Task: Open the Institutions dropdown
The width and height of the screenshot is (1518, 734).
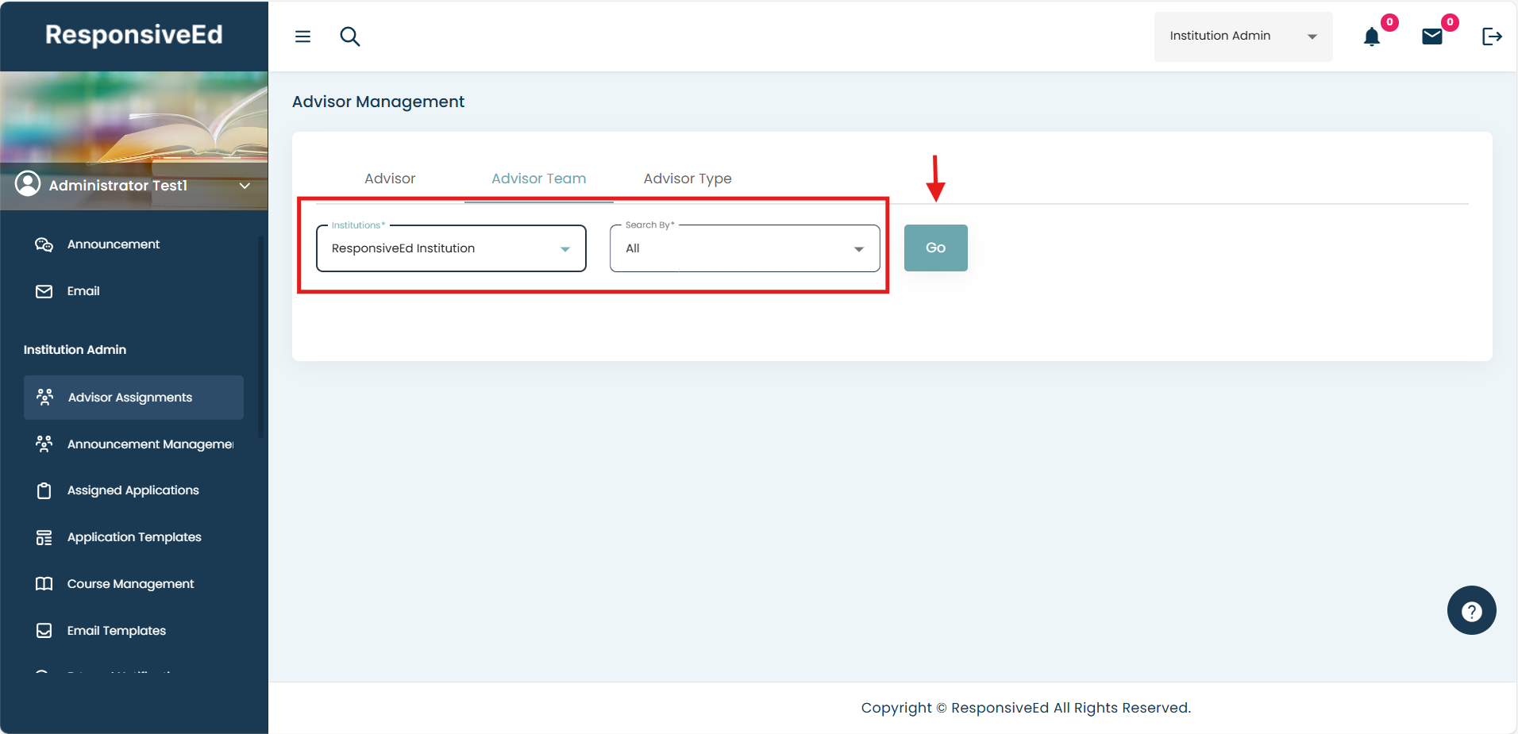Action: (x=451, y=248)
